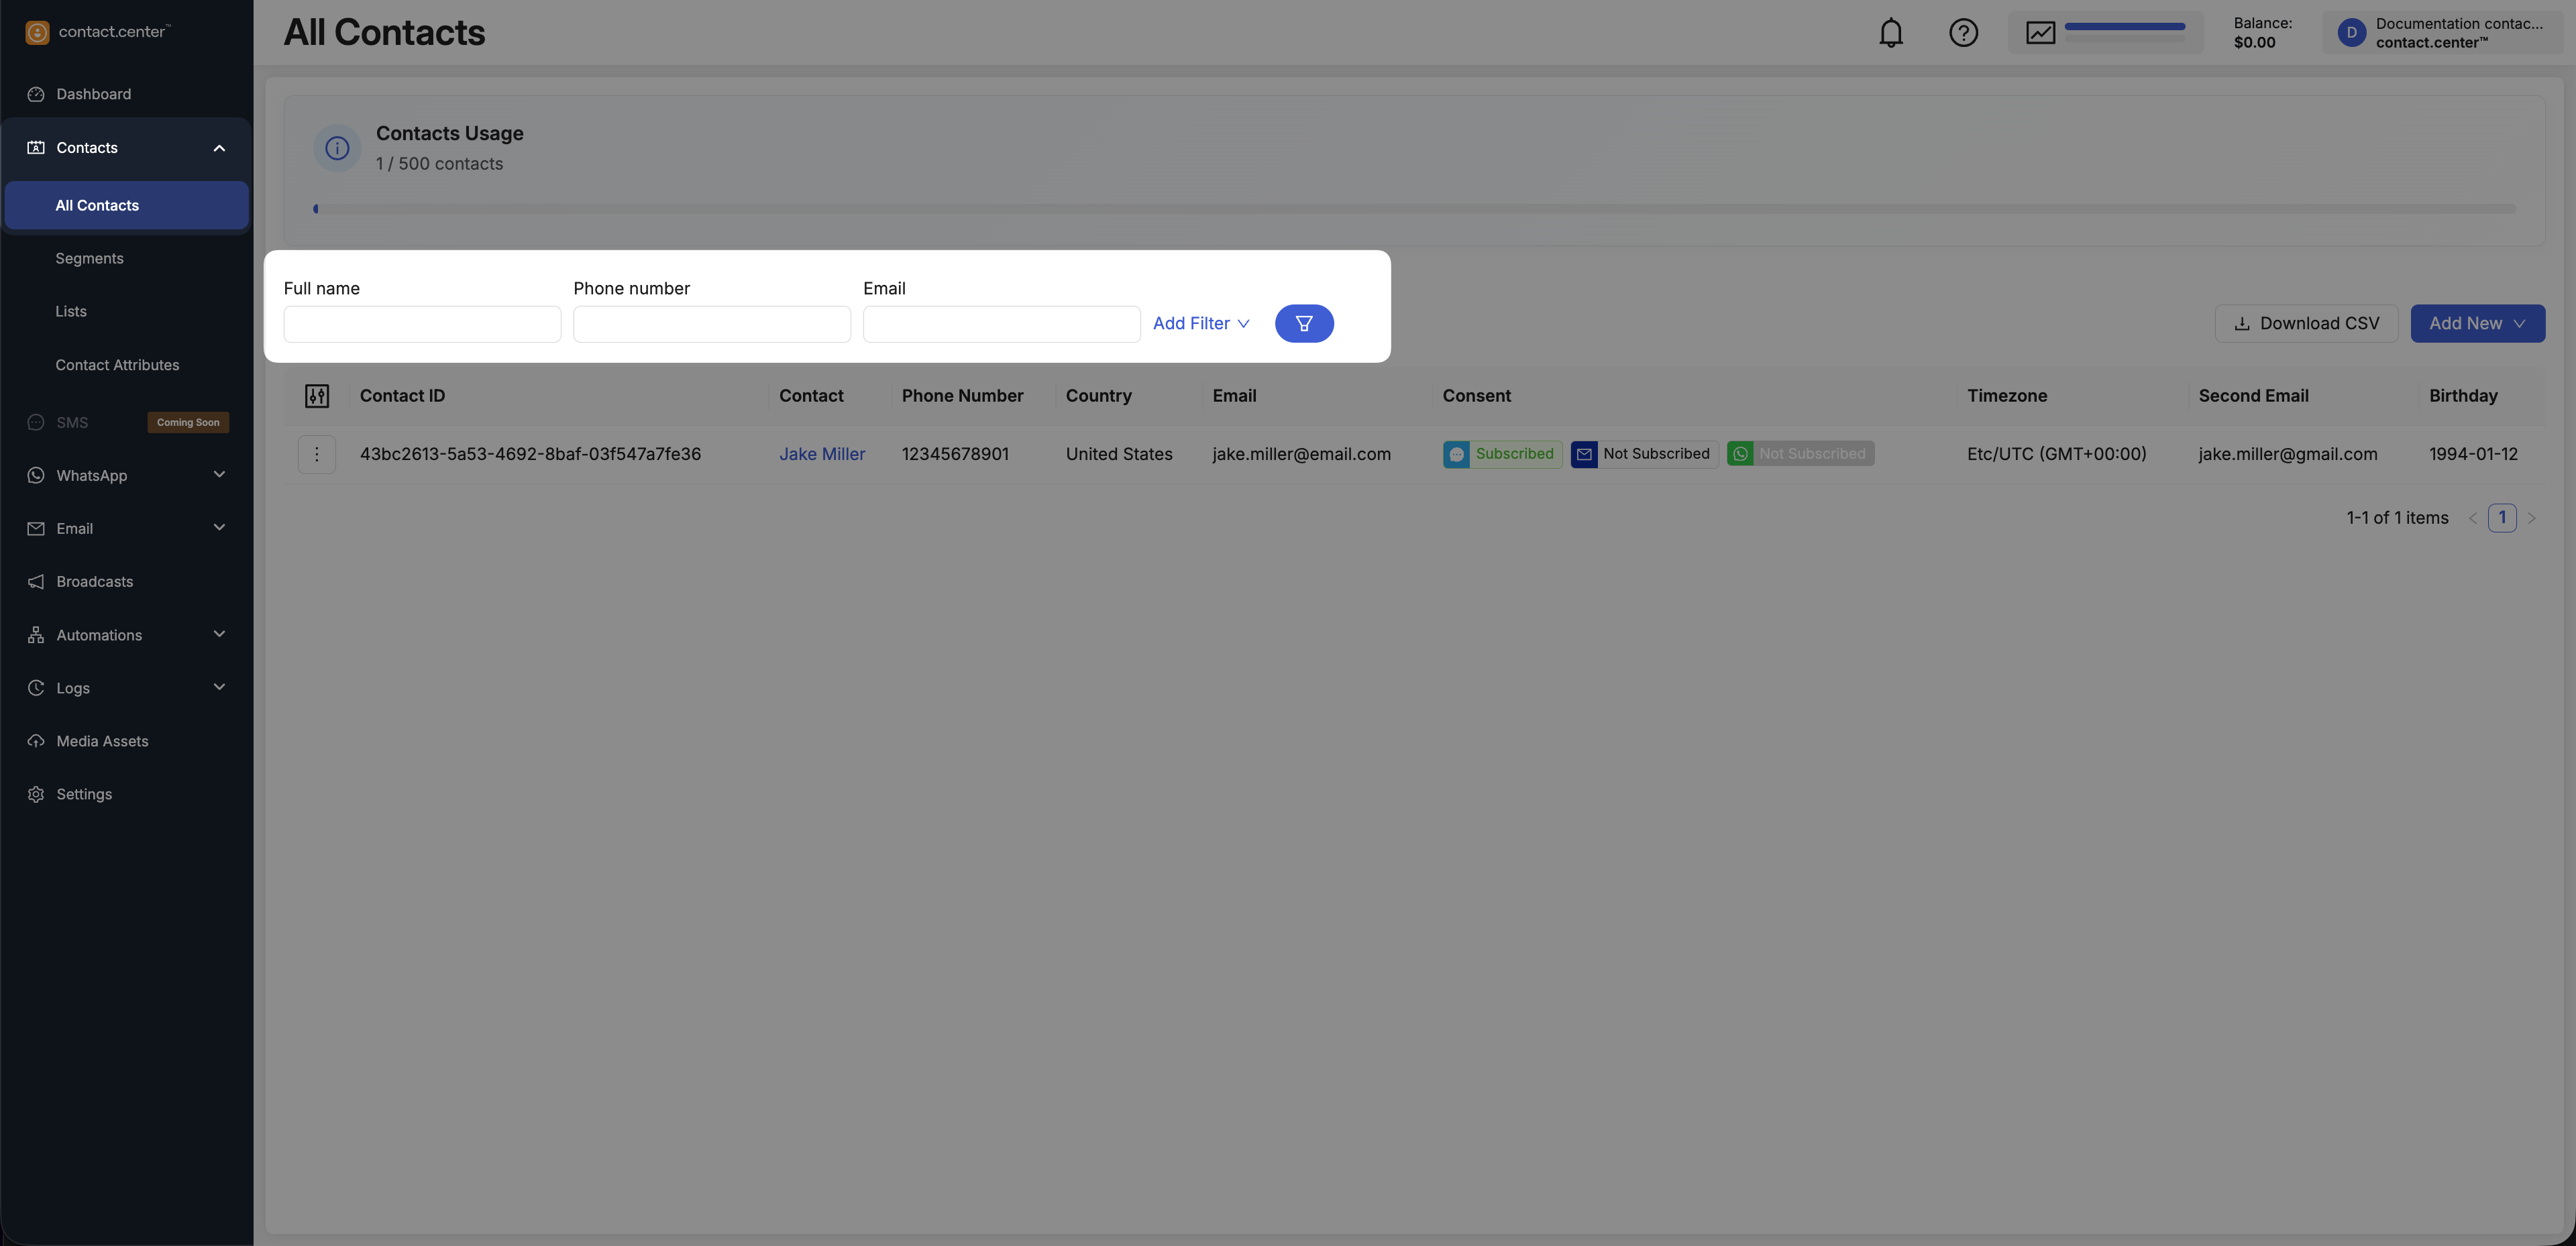The image size is (2576, 1246).
Task: Apply filters with the funnel button
Action: tap(1303, 323)
